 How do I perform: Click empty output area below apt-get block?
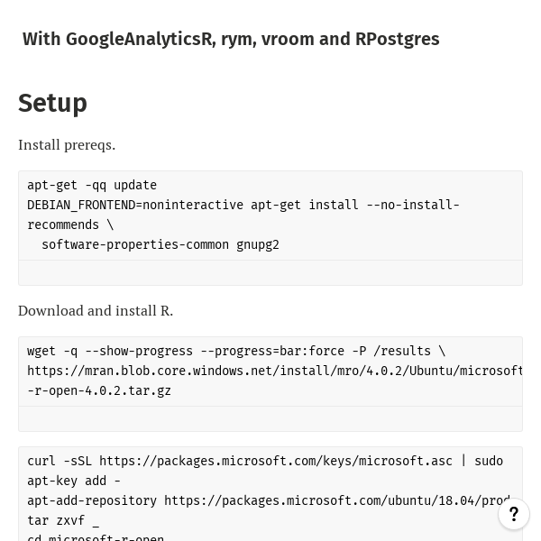tap(270, 273)
